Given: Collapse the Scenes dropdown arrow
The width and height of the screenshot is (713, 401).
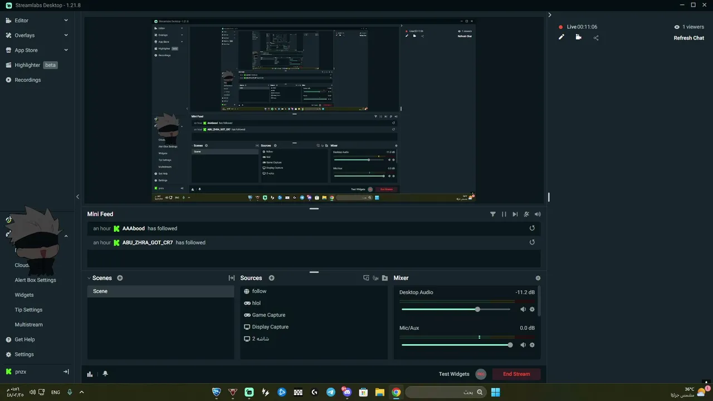Looking at the screenshot, I should click(x=89, y=278).
